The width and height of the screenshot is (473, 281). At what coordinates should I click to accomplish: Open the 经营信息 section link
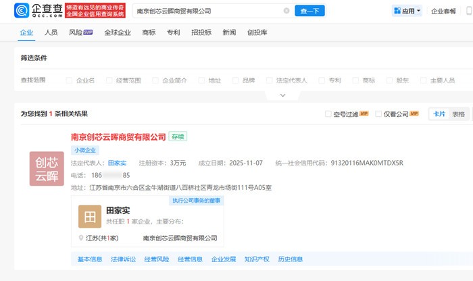190,259
